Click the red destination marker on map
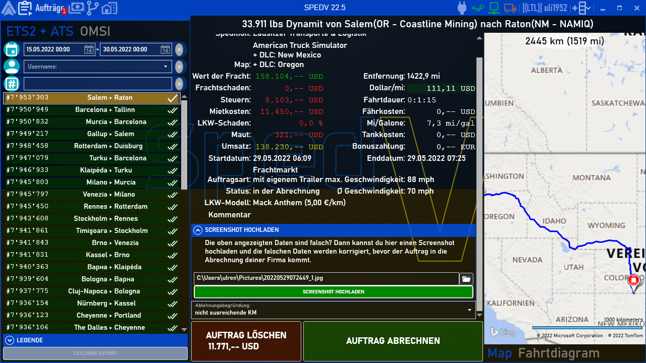This screenshot has width=646, height=363. tap(634, 281)
